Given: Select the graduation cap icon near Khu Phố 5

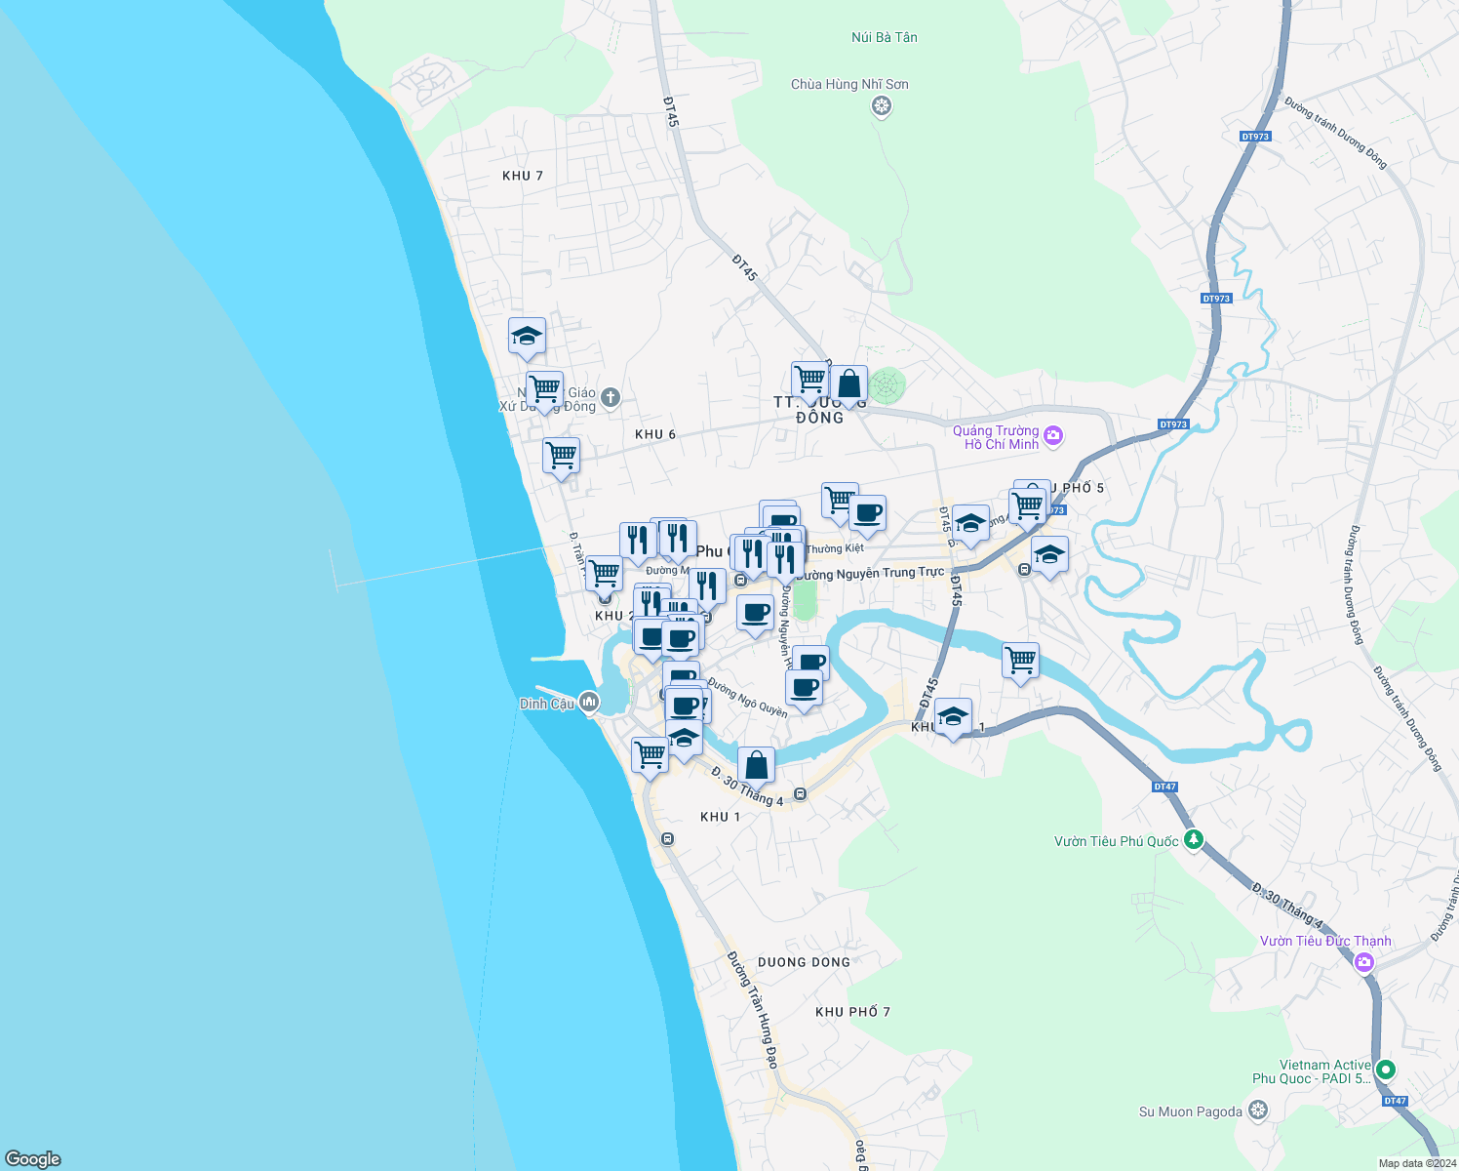Looking at the screenshot, I should (1049, 555).
